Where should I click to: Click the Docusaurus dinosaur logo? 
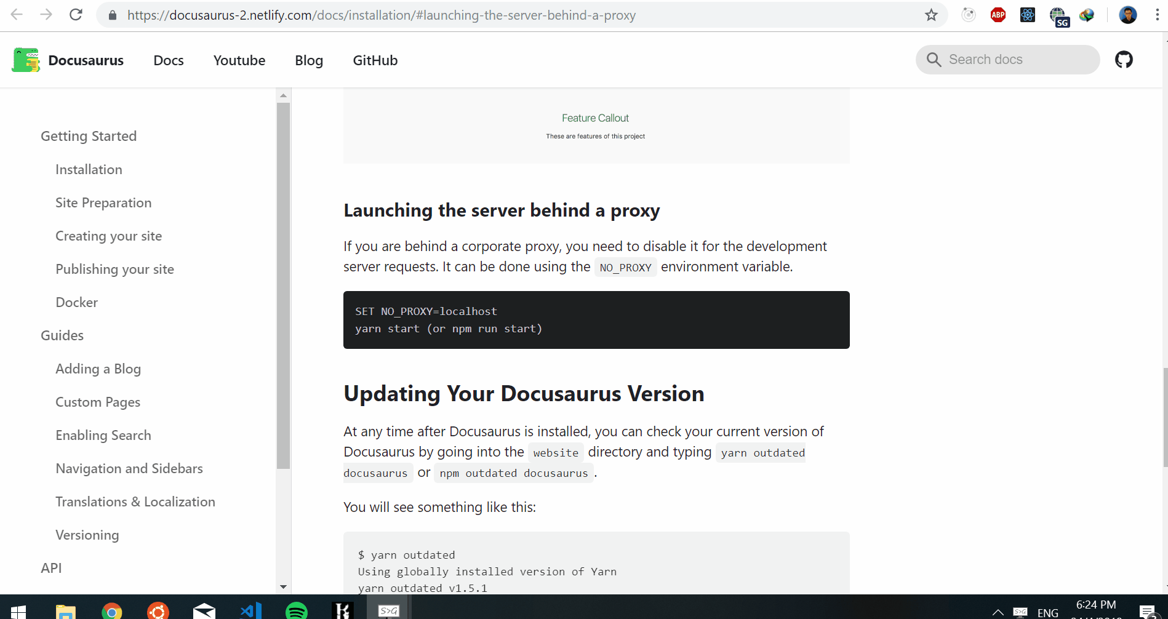[26, 60]
